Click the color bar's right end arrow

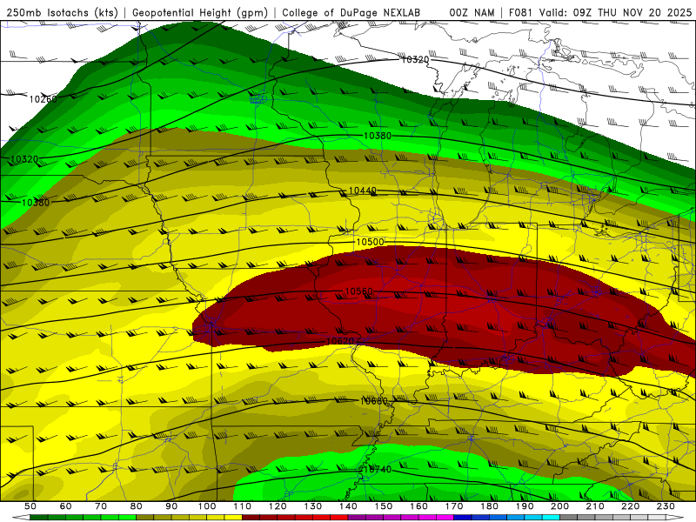point(675,518)
